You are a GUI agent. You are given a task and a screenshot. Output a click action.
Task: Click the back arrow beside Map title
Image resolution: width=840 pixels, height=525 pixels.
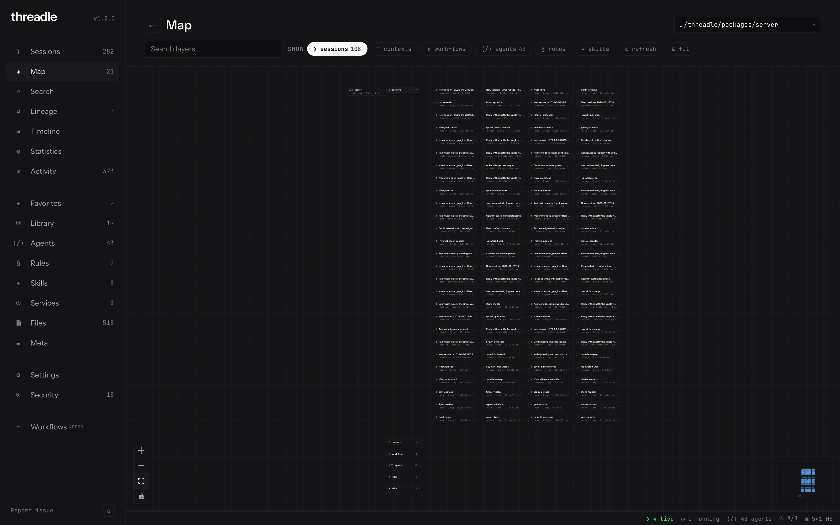coord(152,25)
